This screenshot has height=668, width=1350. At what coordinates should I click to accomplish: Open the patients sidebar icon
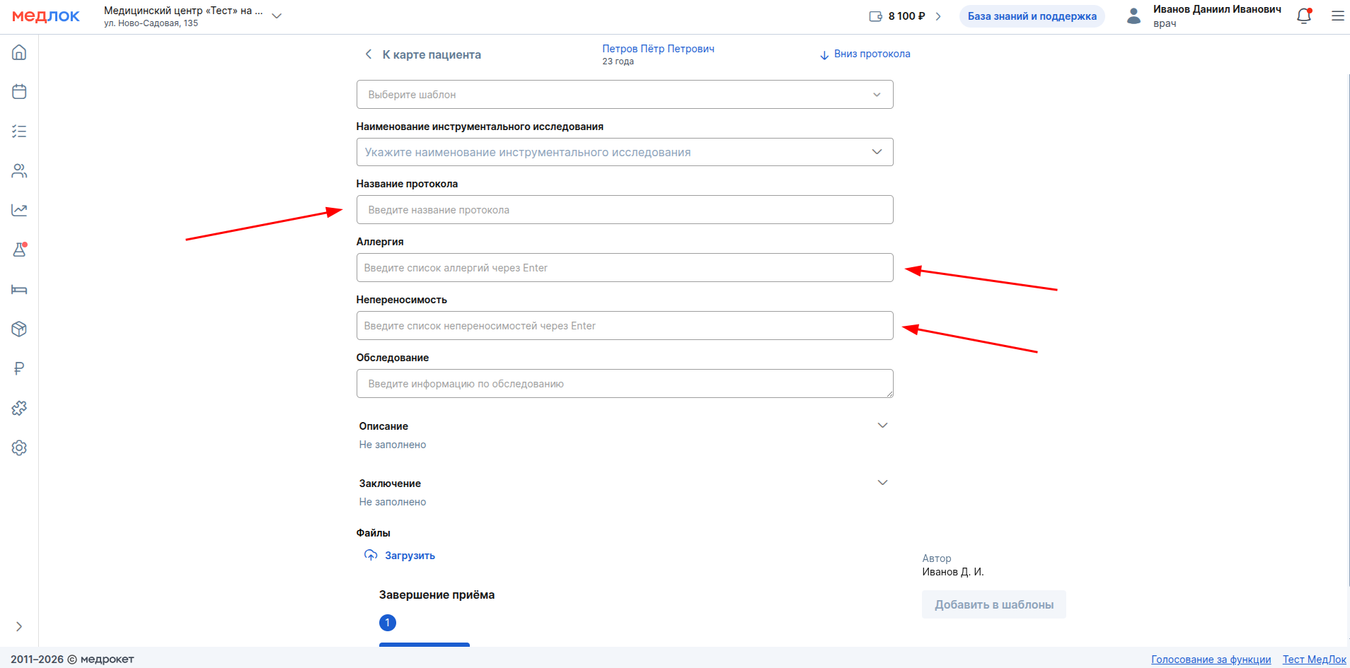[x=19, y=171]
